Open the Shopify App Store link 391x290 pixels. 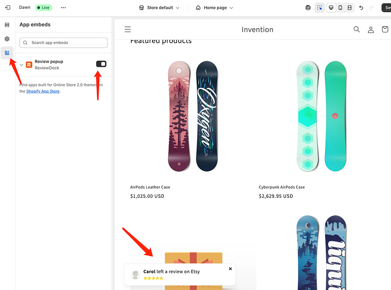click(43, 91)
